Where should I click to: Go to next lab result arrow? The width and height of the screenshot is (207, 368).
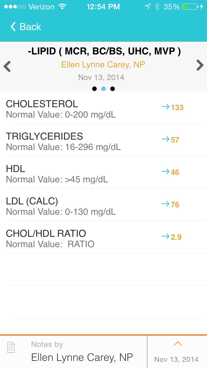pos(200,65)
